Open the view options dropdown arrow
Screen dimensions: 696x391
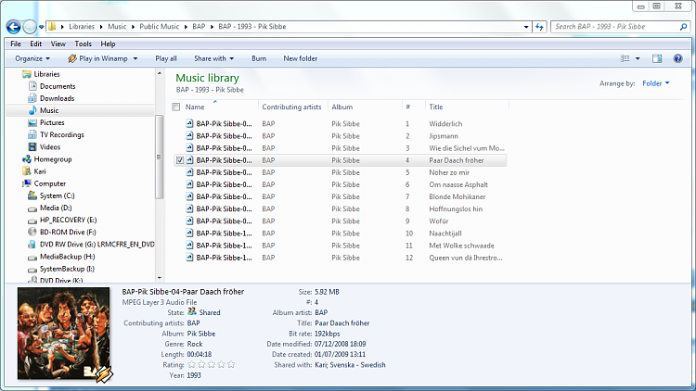[638, 58]
